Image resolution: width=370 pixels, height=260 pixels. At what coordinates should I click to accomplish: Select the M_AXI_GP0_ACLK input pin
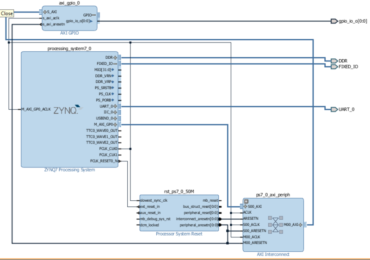click(x=36, y=109)
